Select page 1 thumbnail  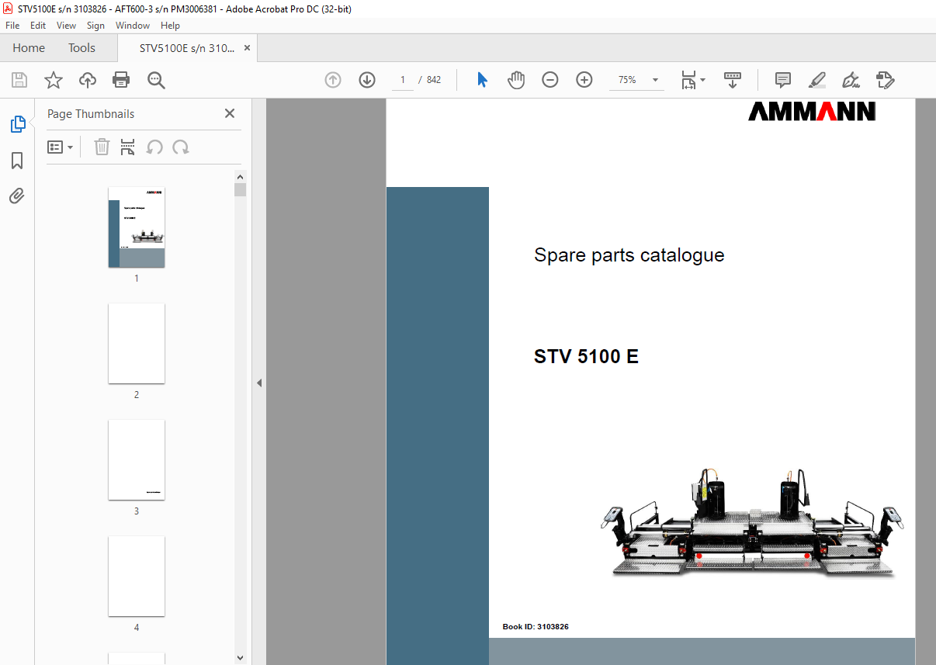pos(137,227)
